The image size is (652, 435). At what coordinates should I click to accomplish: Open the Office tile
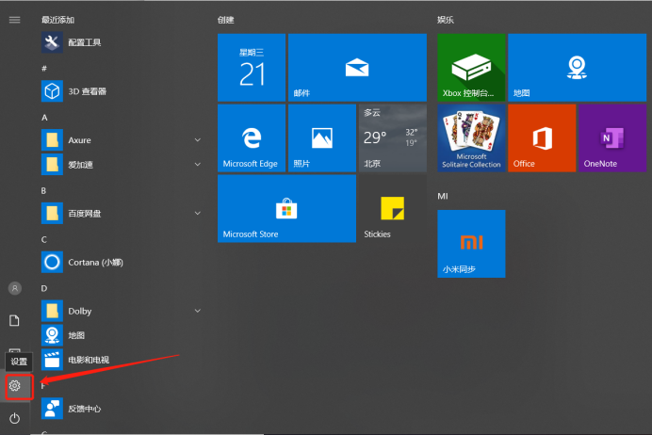click(541, 138)
